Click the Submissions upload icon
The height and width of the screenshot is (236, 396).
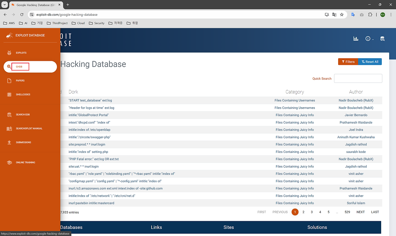coord(9,142)
